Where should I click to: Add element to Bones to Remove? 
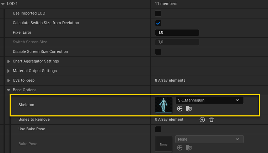[x=202, y=120]
